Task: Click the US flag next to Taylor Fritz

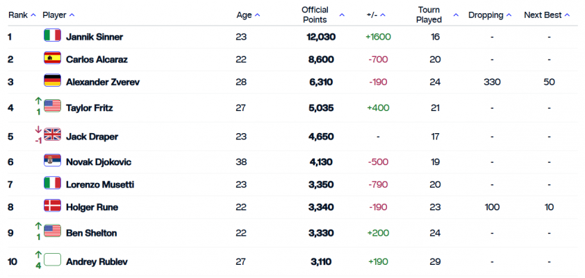Action: [x=52, y=106]
